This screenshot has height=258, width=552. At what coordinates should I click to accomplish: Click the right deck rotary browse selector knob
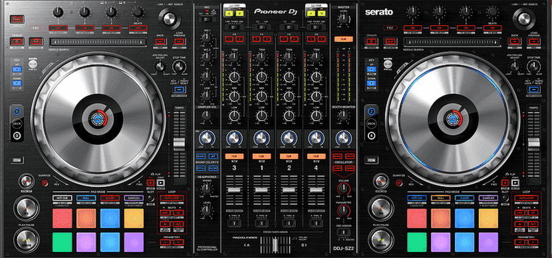click(x=523, y=18)
